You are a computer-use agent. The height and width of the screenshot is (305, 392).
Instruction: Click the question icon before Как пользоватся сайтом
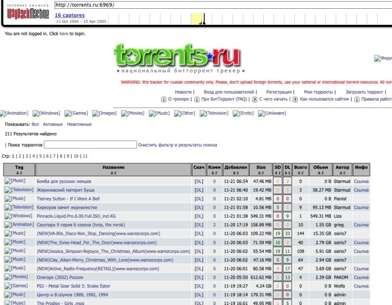point(295,99)
